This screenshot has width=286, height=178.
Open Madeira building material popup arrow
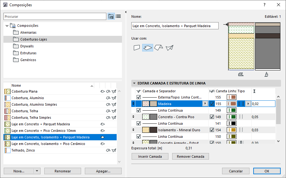coord(205,104)
